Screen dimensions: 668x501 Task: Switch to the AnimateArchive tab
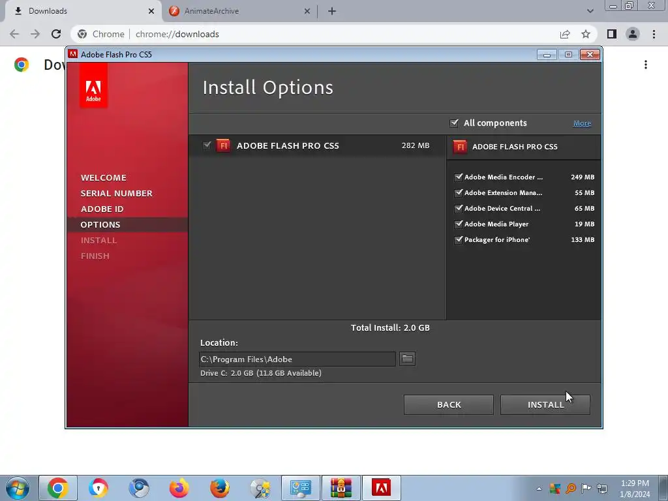239,11
